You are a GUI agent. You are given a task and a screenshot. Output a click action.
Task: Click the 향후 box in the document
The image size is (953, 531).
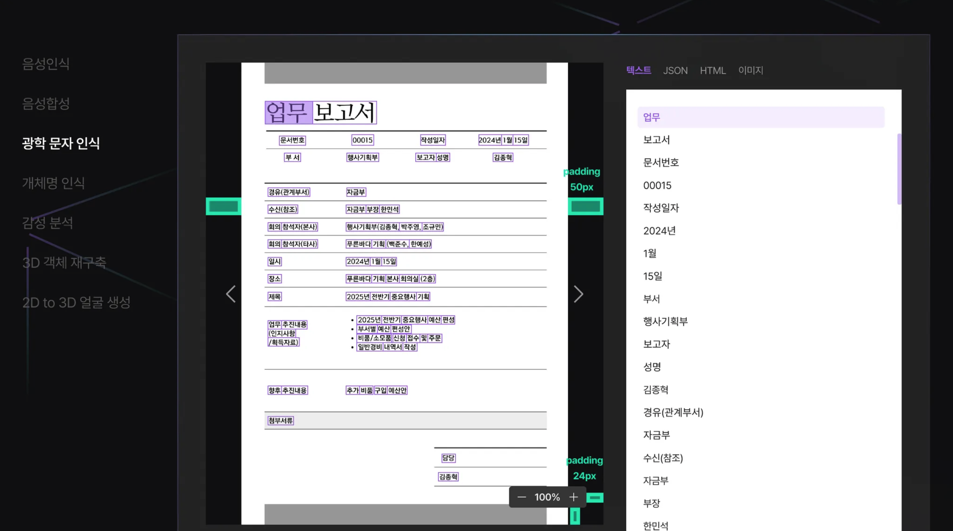click(x=275, y=390)
